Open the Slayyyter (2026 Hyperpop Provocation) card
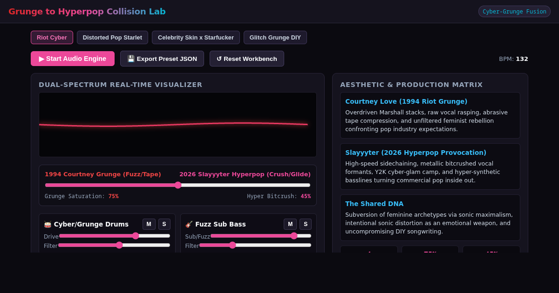Screen dimensions: 559x293 pyautogui.click(x=430, y=166)
